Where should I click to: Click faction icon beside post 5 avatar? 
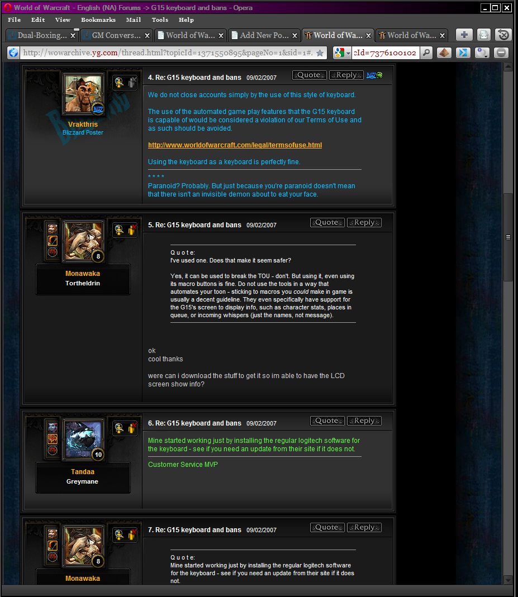[x=53, y=252]
